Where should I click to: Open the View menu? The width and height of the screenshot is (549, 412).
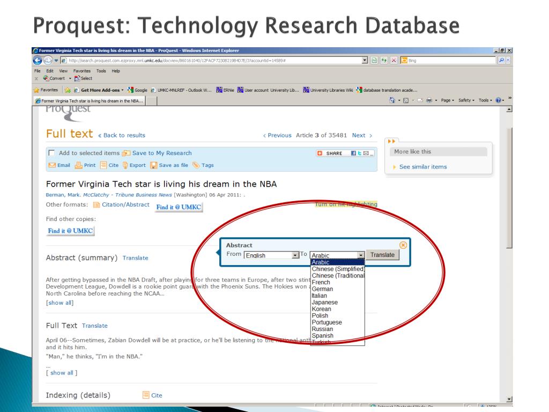tap(63, 71)
